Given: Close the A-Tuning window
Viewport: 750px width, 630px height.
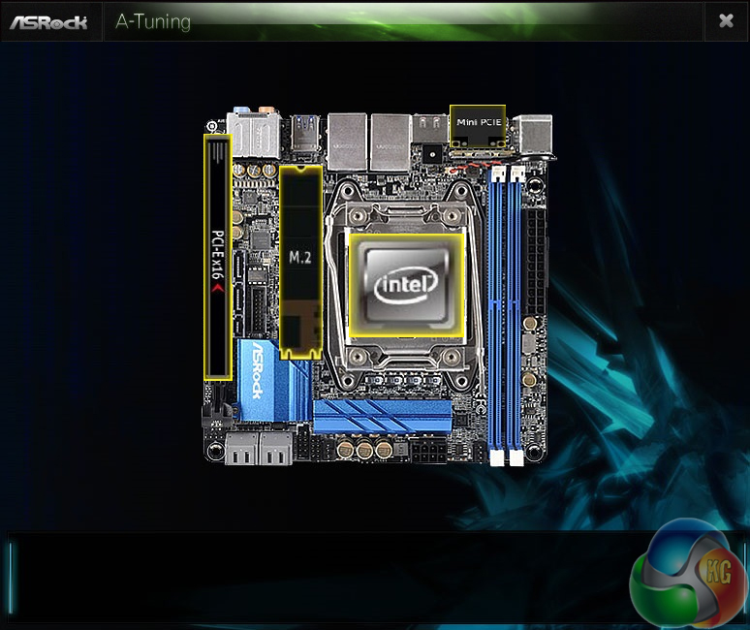Looking at the screenshot, I should tap(726, 20).
